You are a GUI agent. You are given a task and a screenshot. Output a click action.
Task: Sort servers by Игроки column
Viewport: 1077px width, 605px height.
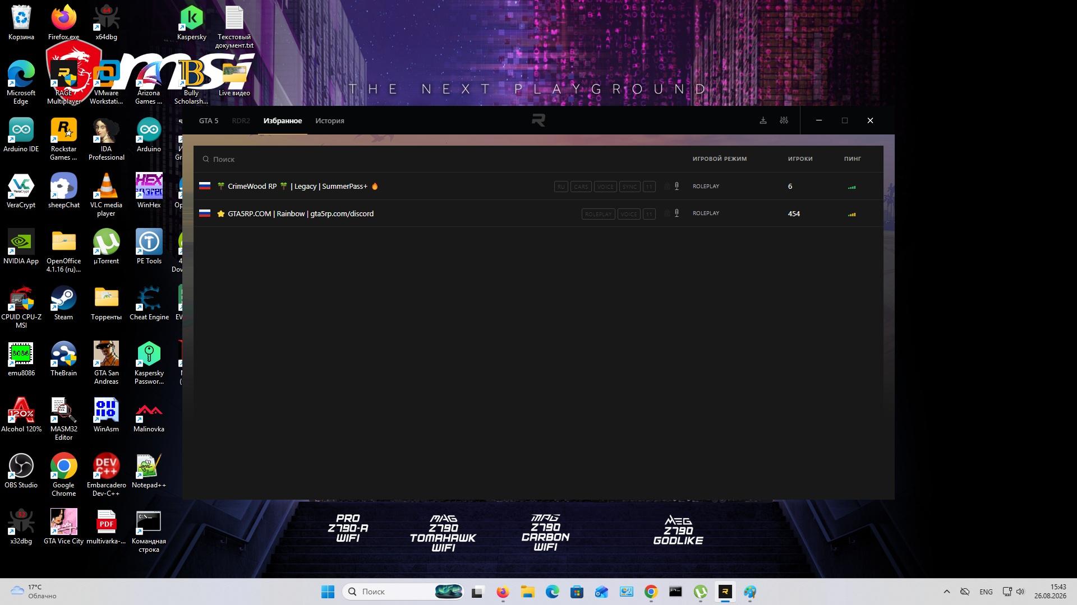coord(800,159)
